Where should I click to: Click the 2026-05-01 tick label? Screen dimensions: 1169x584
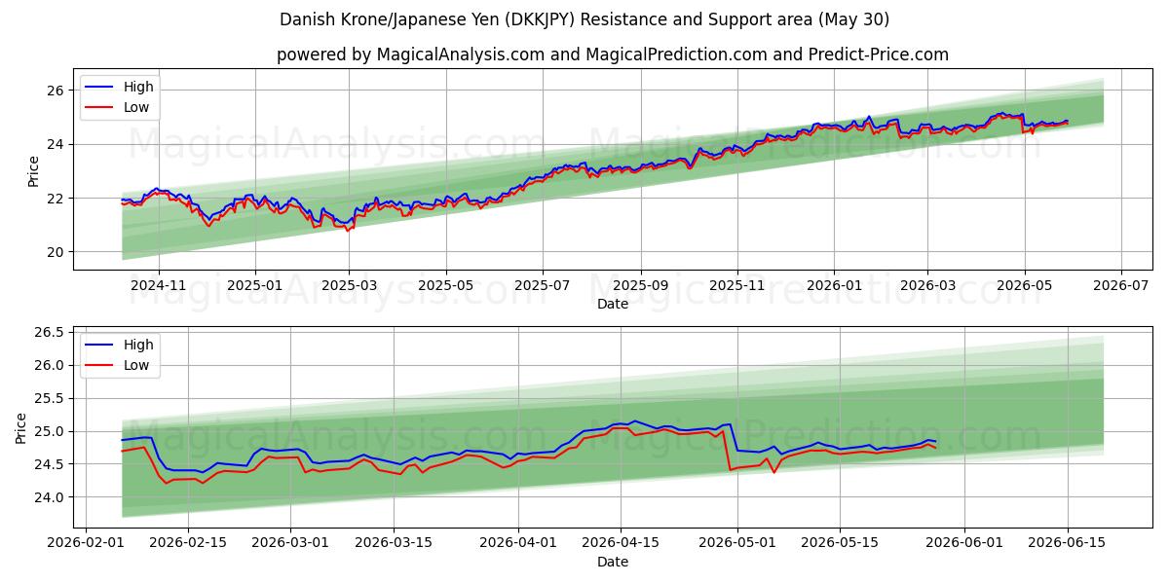[x=736, y=544]
